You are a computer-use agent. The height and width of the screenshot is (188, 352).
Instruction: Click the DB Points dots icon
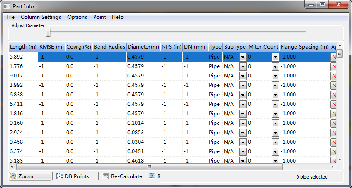(60, 176)
